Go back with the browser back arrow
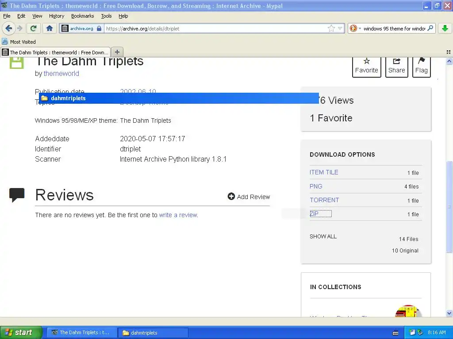 tap(9, 28)
